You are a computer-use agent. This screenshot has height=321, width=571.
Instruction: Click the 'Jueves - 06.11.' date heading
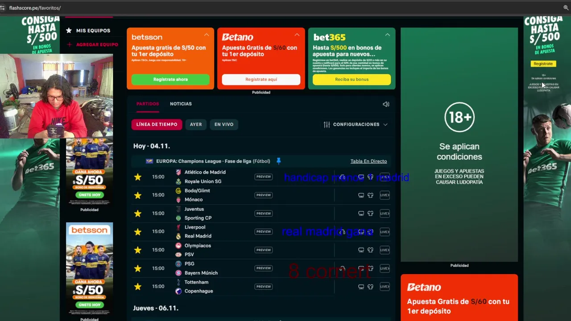tap(155, 308)
